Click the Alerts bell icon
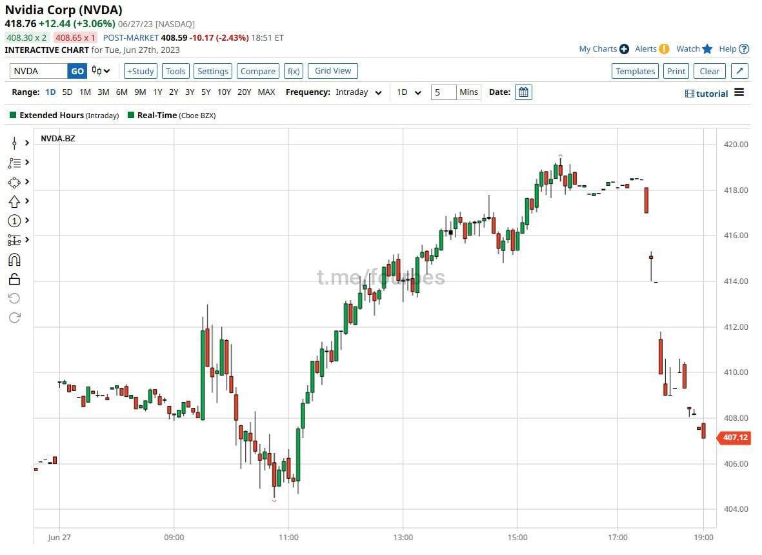The width and height of the screenshot is (762, 555). (x=664, y=49)
